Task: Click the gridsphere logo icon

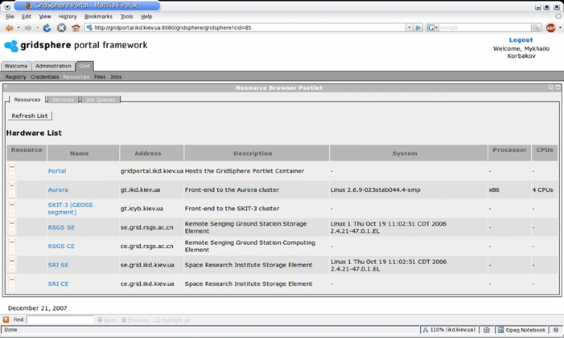Action: [11, 46]
